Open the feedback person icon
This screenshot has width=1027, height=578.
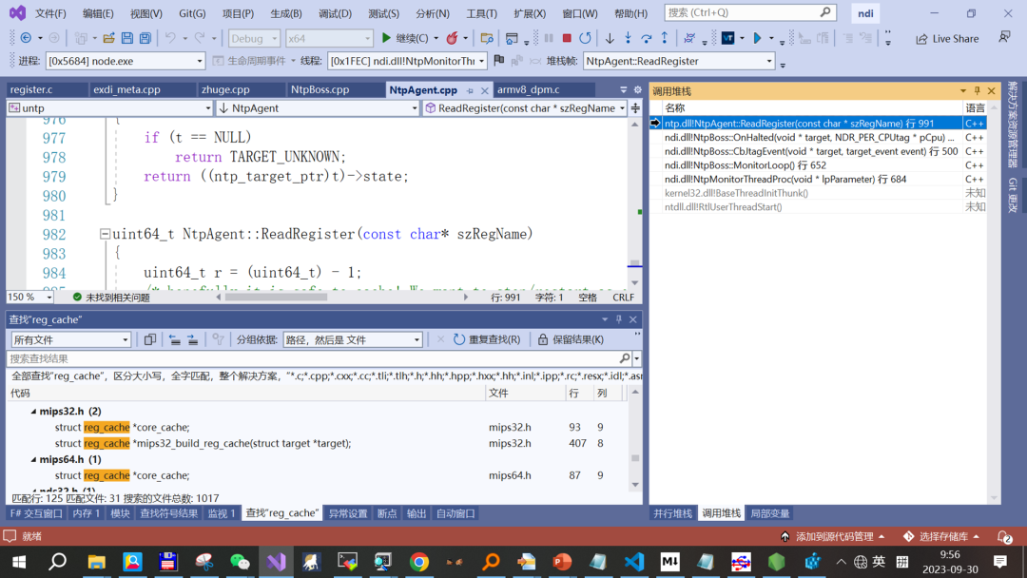point(1004,38)
